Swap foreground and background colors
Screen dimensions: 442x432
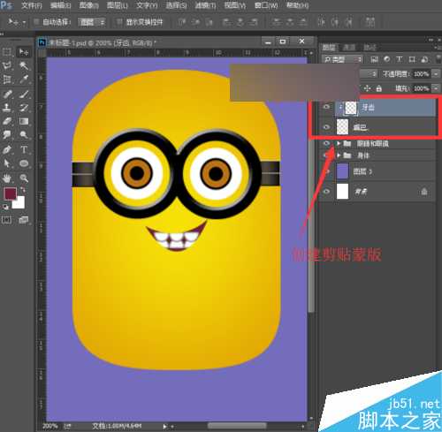tap(23, 190)
